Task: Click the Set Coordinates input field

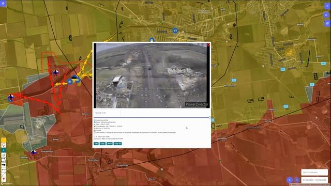Action: coord(314,172)
